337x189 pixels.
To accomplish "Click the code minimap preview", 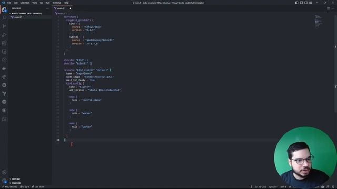I will click(x=319, y=21).
